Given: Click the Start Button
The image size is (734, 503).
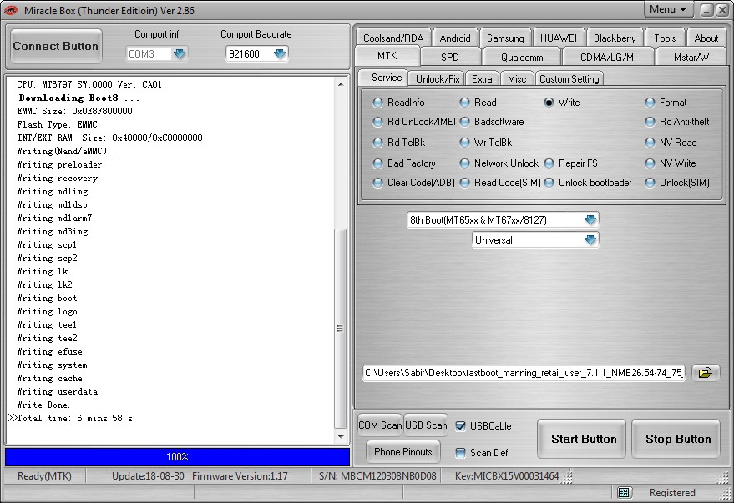Looking at the screenshot, I should (581, 439).
